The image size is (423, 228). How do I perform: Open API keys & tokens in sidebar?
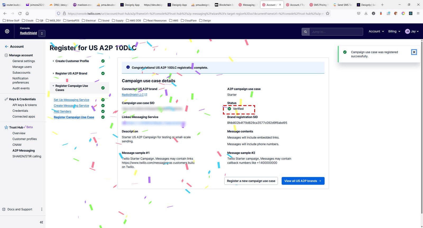coord(25,105)
